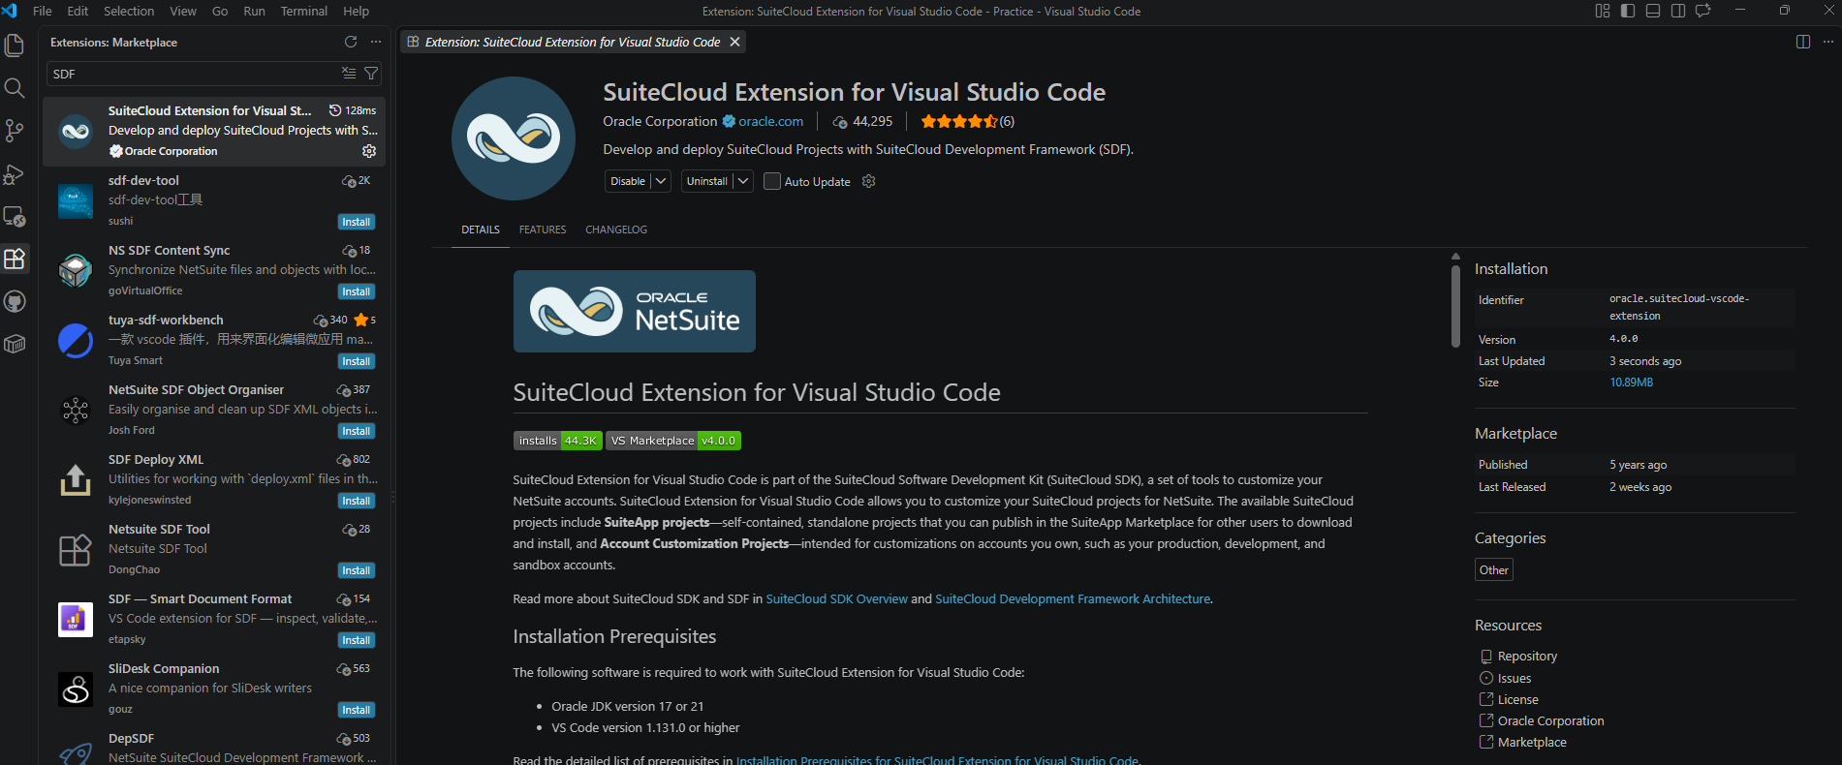Open the Oracle Corporation resource link

point(1550,721)
